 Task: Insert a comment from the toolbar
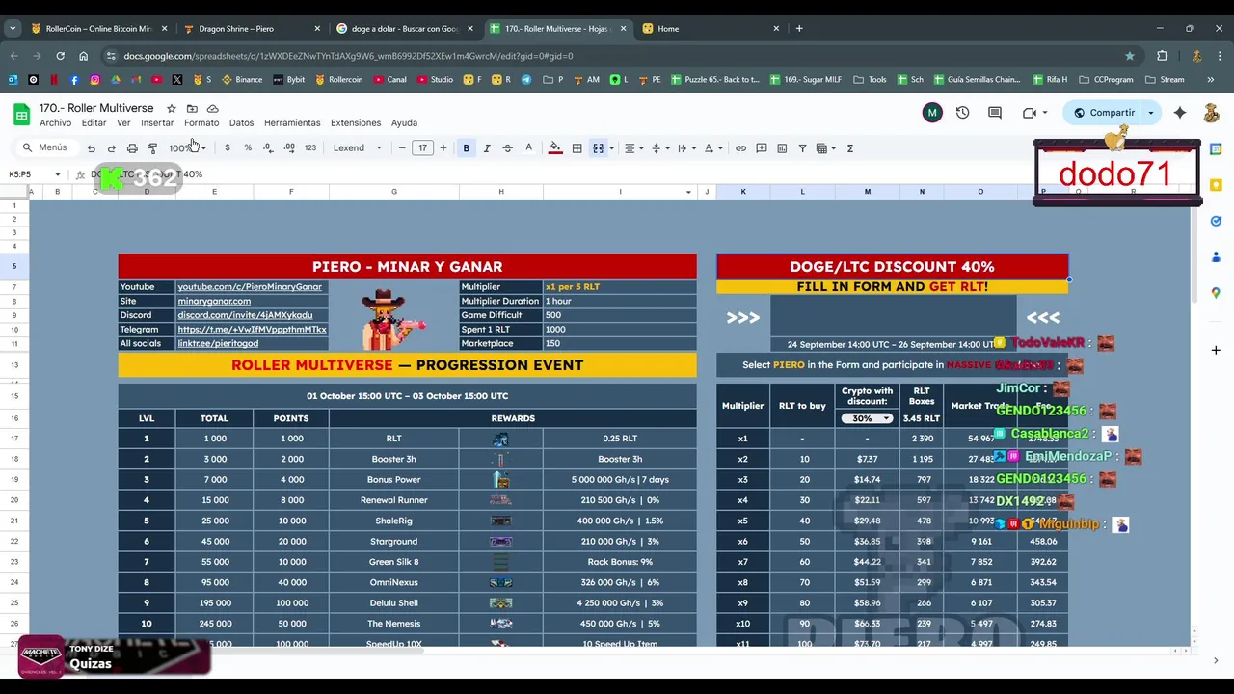(x=762, y=148)
